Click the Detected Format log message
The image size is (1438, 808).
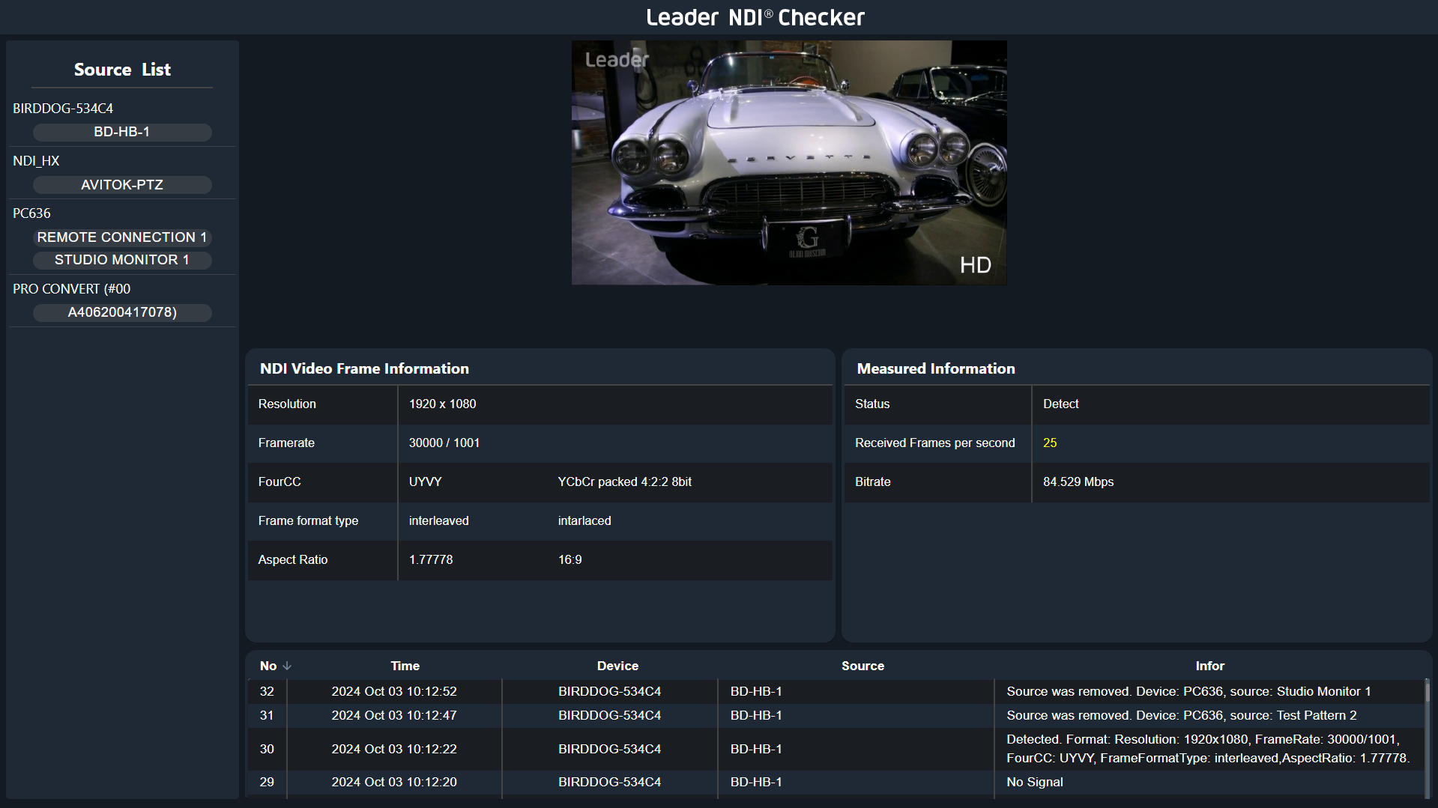[1208, 749]
